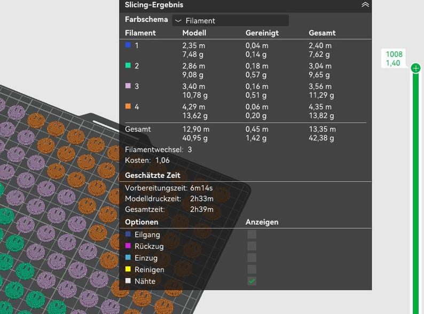Click the filament 1 total 7,62 g value

pyautogui.click(x=319, y=54)
